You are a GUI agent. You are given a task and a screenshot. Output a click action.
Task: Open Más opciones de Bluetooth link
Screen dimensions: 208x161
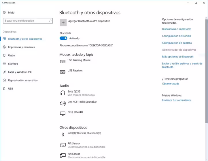coord(178,57)
